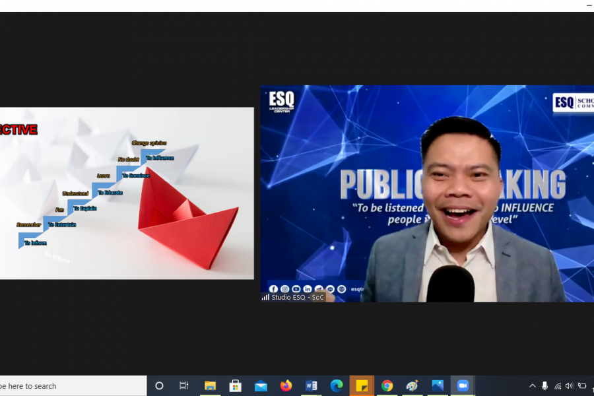The height and width of the screenshot is (396, 594).
Task: Open the Wi-Fi network flyout
Action: click(558, 386)
